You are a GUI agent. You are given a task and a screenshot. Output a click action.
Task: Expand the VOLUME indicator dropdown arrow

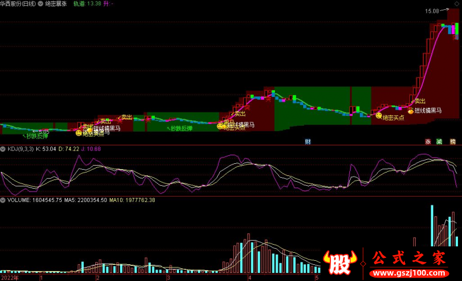point(3,200)
